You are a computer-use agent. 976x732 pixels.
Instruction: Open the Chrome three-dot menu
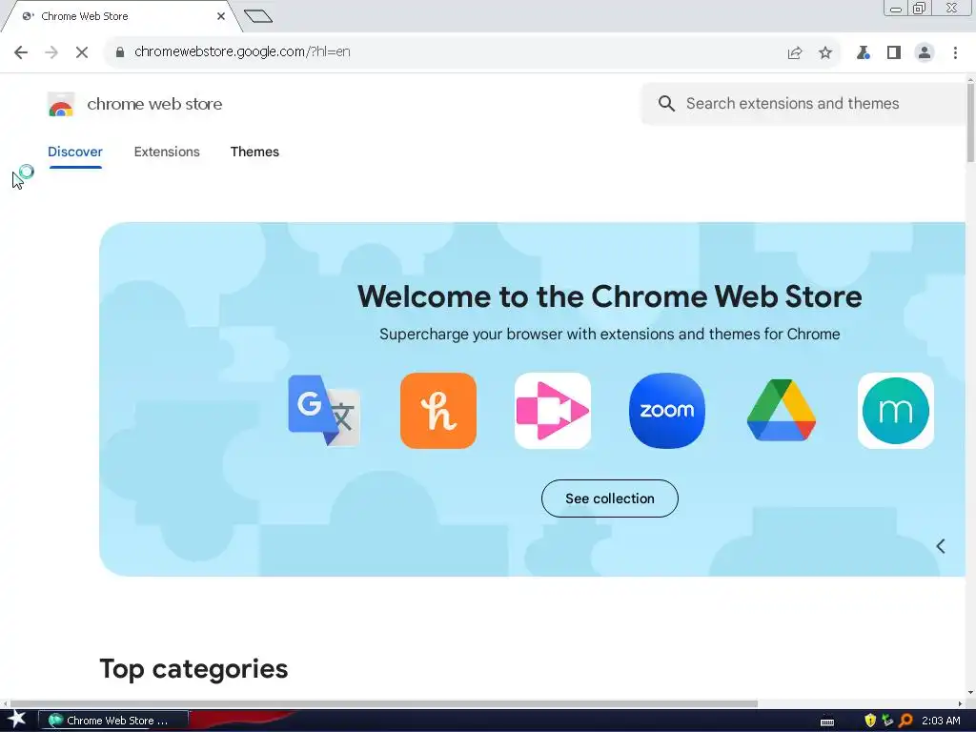[955, 53]
